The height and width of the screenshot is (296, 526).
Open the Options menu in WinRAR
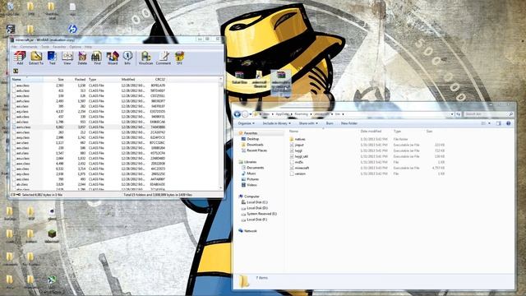76,47
